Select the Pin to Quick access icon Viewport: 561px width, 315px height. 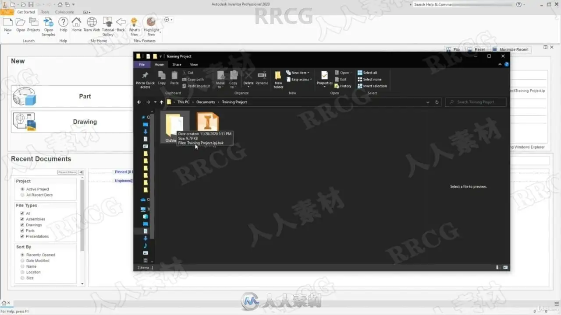[145, 75]
